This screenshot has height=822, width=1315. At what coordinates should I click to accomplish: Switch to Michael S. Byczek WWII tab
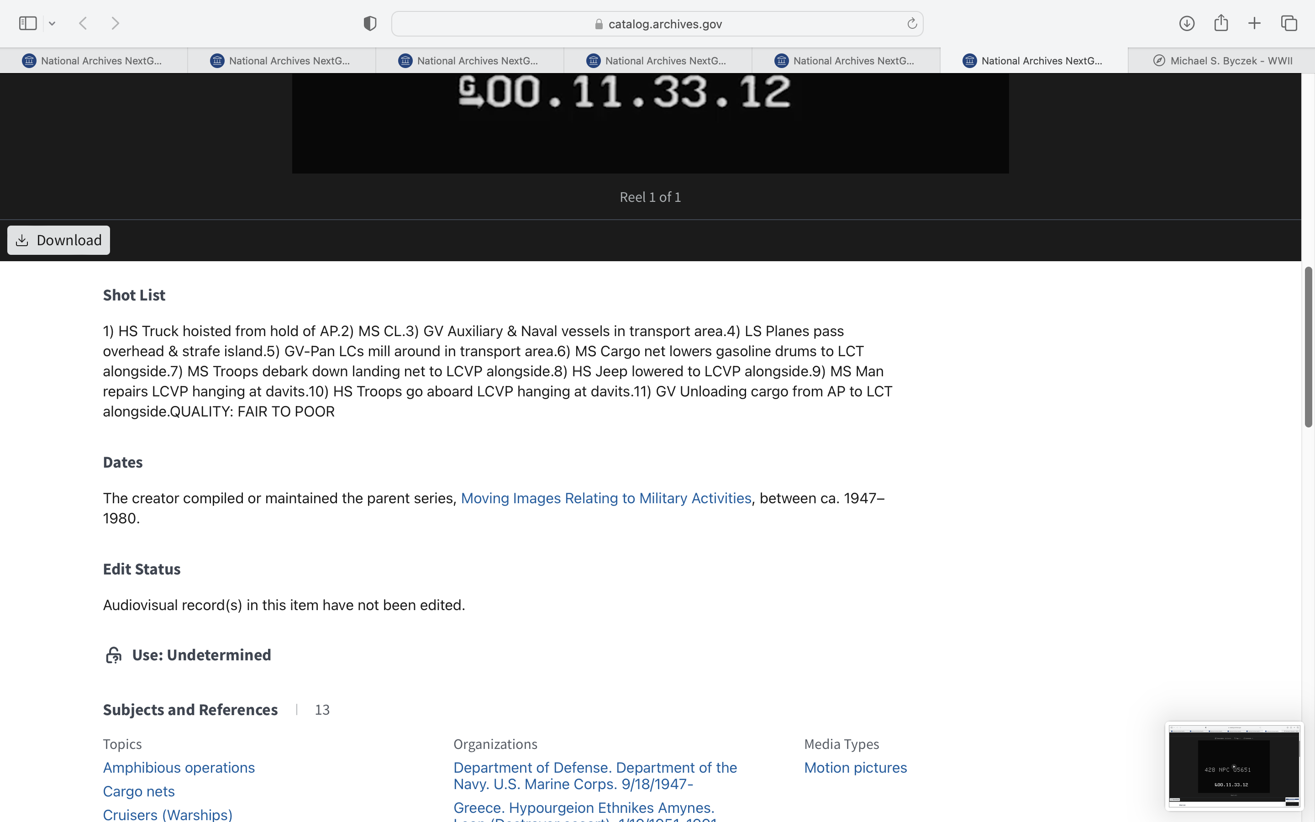1223,60
